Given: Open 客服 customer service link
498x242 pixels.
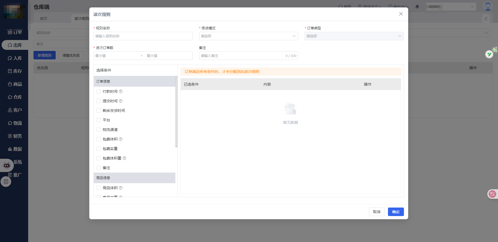Looking at the screenshot, I should (x=345, y=7).
